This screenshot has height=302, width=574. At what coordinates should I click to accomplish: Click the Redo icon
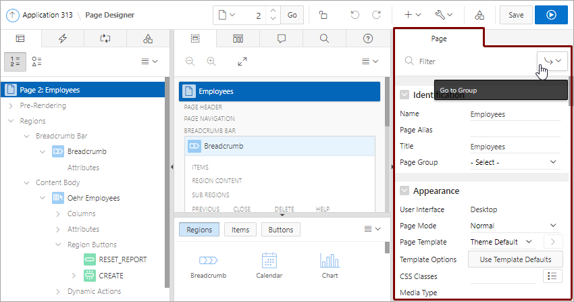(376, 15)
